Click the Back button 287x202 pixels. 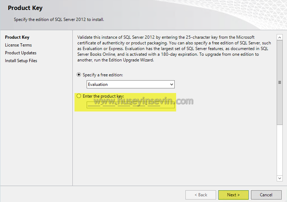click(201, 195)
